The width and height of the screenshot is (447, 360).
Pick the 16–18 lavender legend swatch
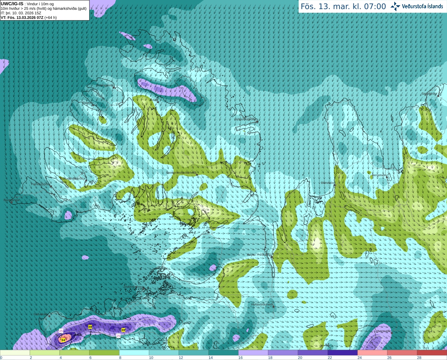[253, 353]
